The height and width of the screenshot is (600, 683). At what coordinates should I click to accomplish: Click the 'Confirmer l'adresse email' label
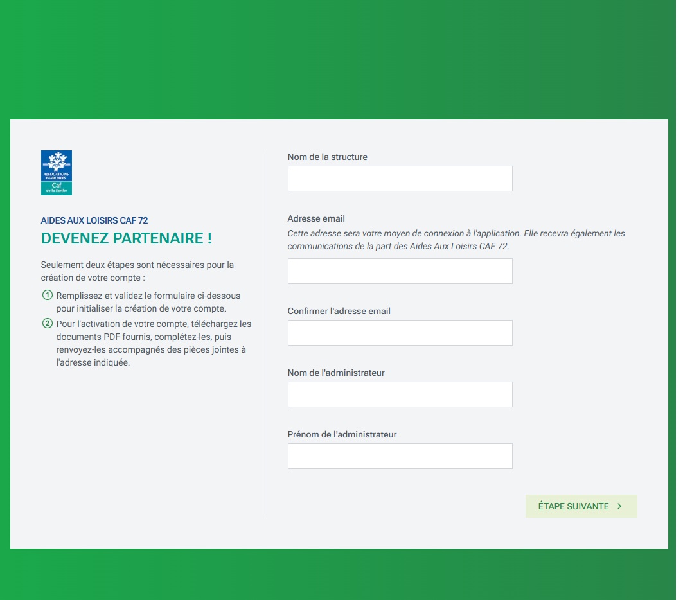click(339, 311)
